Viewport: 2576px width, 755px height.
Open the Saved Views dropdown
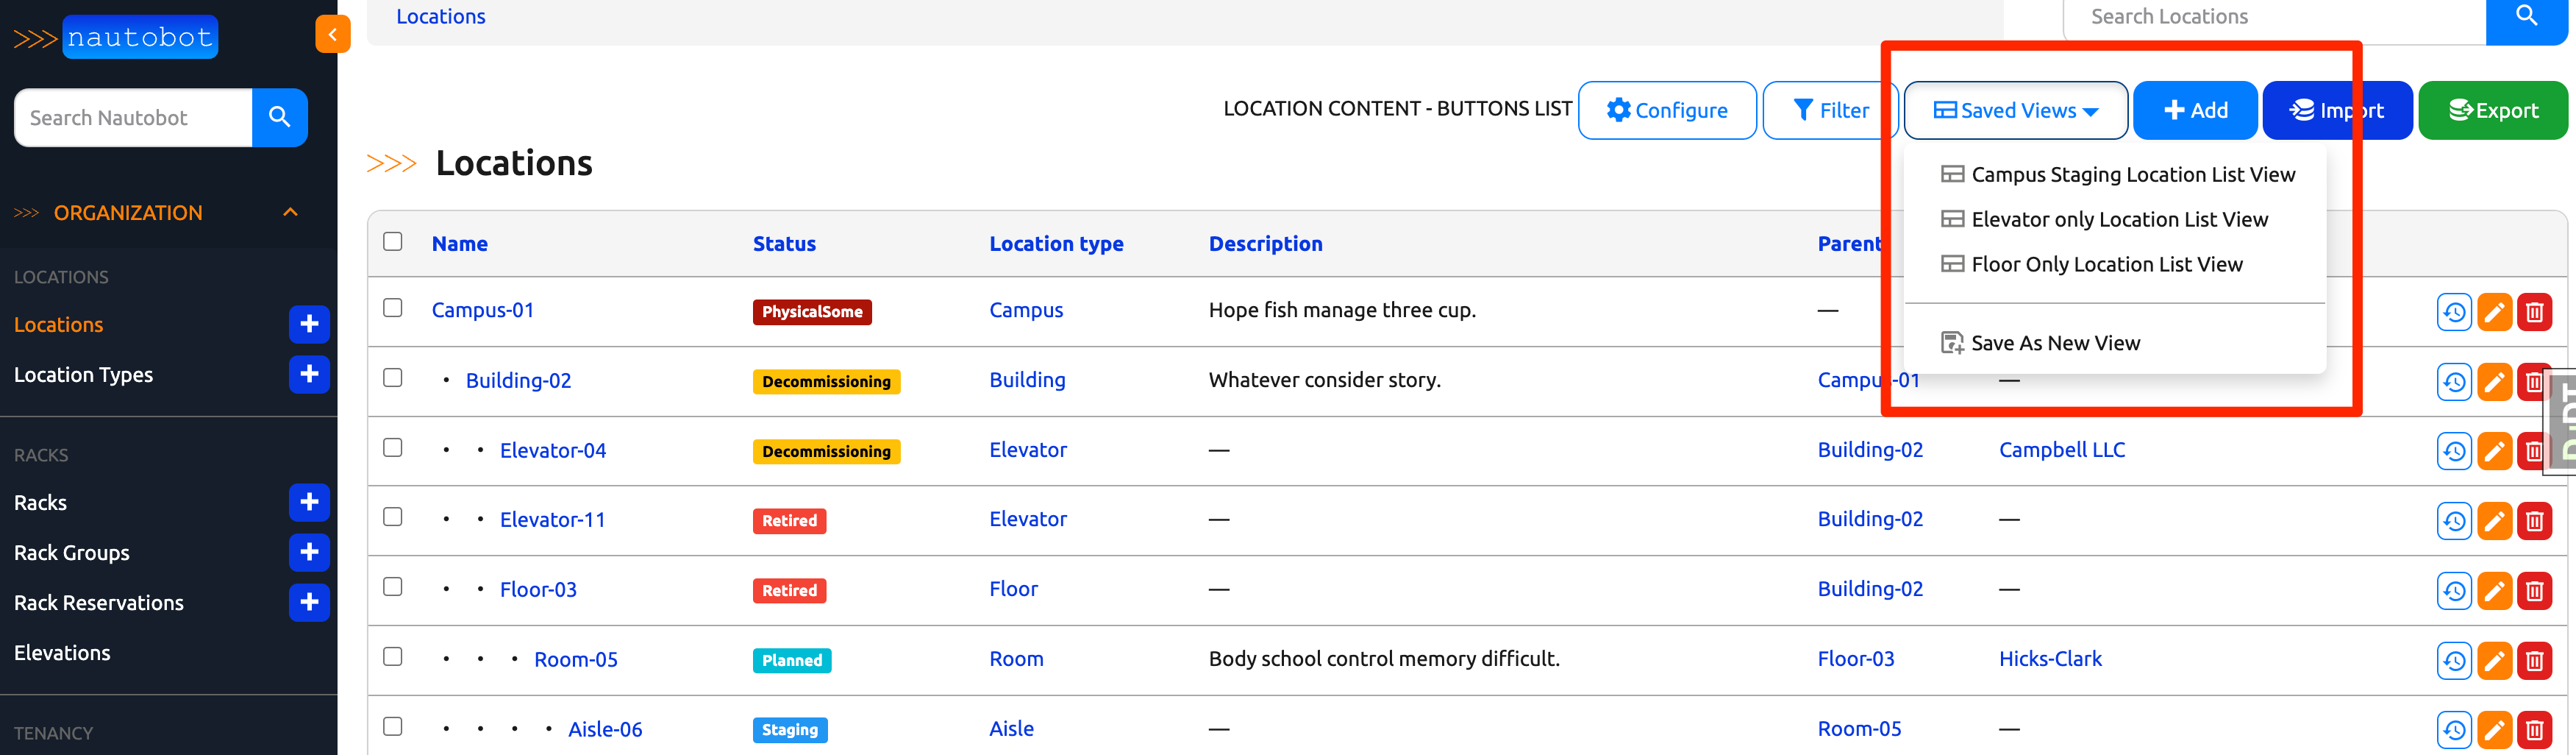(x=2015, y=110)
